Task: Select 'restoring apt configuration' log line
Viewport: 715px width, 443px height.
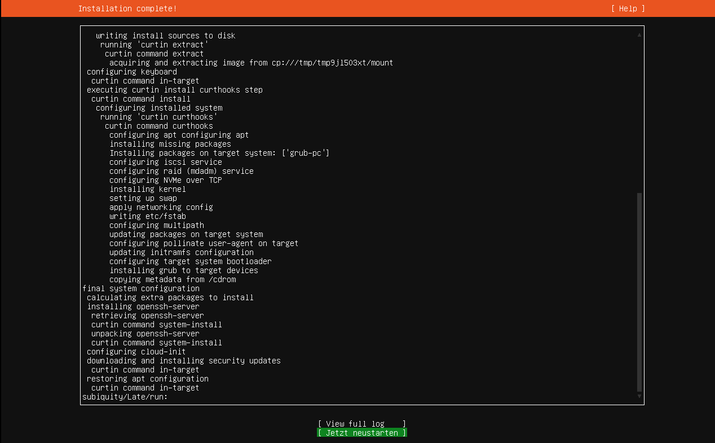Action: tap(148, 378)
